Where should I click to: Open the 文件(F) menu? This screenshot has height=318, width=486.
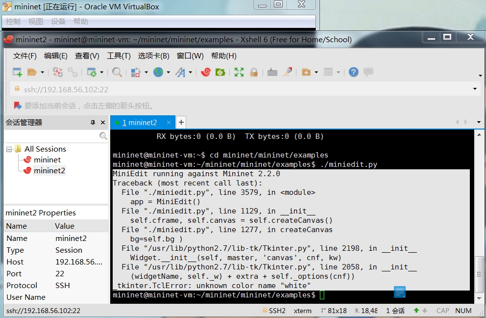[25, 56]
